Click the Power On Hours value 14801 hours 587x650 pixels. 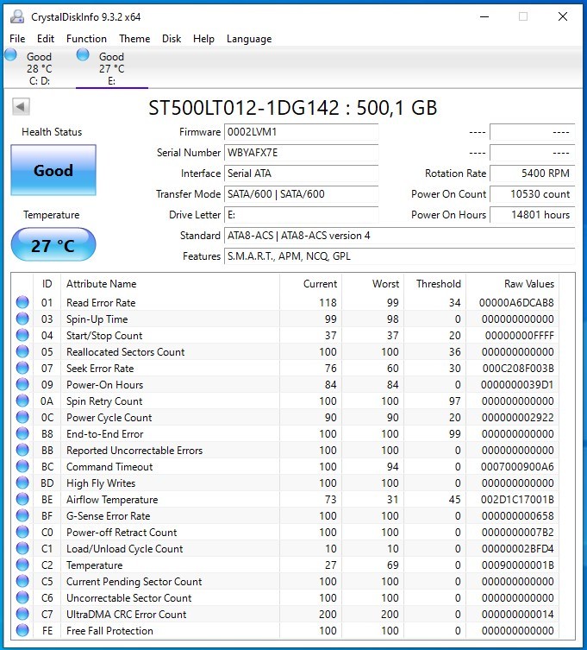(x=533, y=215)
